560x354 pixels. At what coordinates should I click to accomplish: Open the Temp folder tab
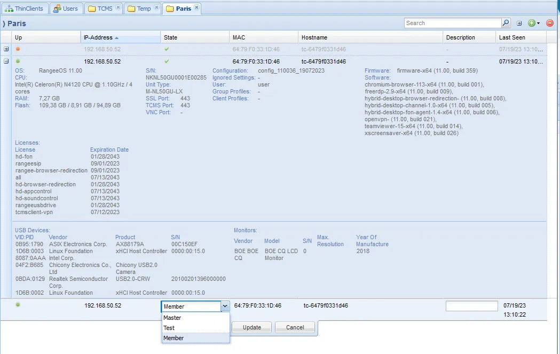point(144,9)
